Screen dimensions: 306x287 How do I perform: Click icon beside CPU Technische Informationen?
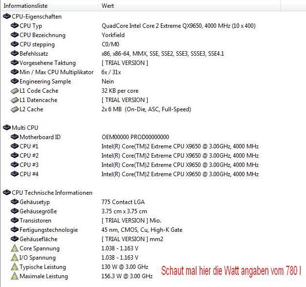[7, 192]
